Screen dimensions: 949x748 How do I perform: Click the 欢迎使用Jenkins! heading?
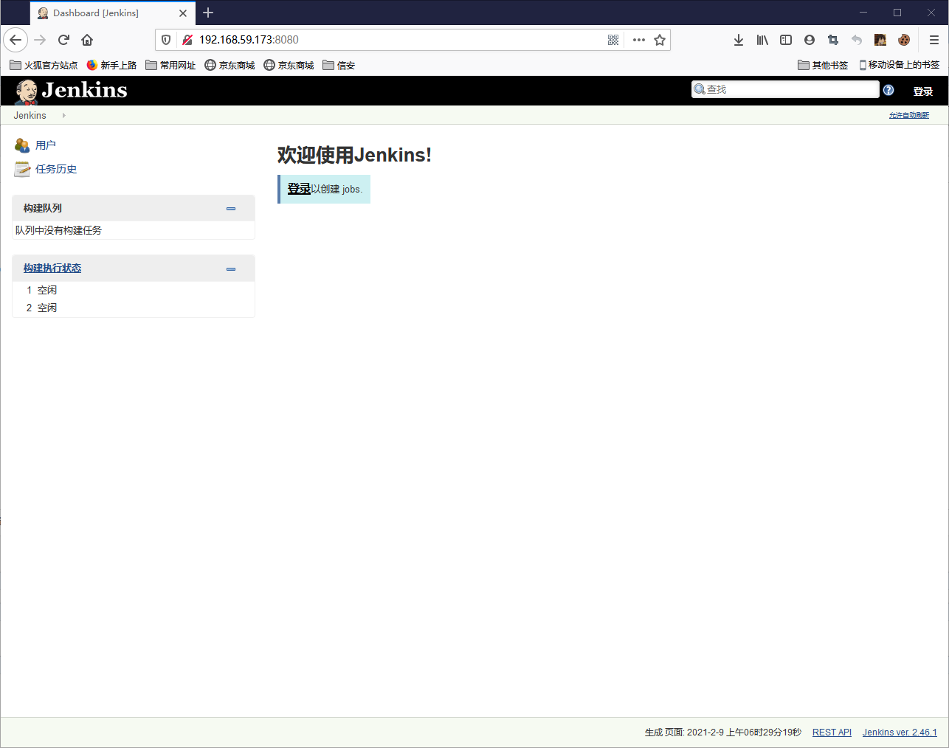pos(354,155)
